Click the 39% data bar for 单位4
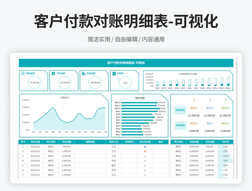The image size is (252, 191). (x=225, y=161)
